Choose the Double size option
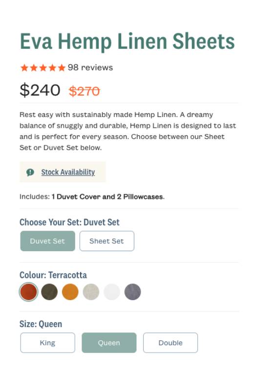The image size is (253, 376). (170, 343)
